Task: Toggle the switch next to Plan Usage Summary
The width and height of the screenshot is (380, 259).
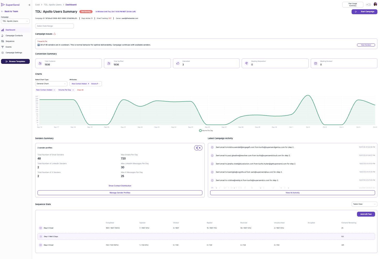Action: (x=368, y=5)
